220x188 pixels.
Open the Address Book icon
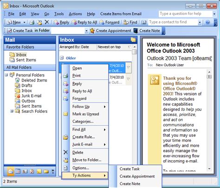[x=144, y=22]
